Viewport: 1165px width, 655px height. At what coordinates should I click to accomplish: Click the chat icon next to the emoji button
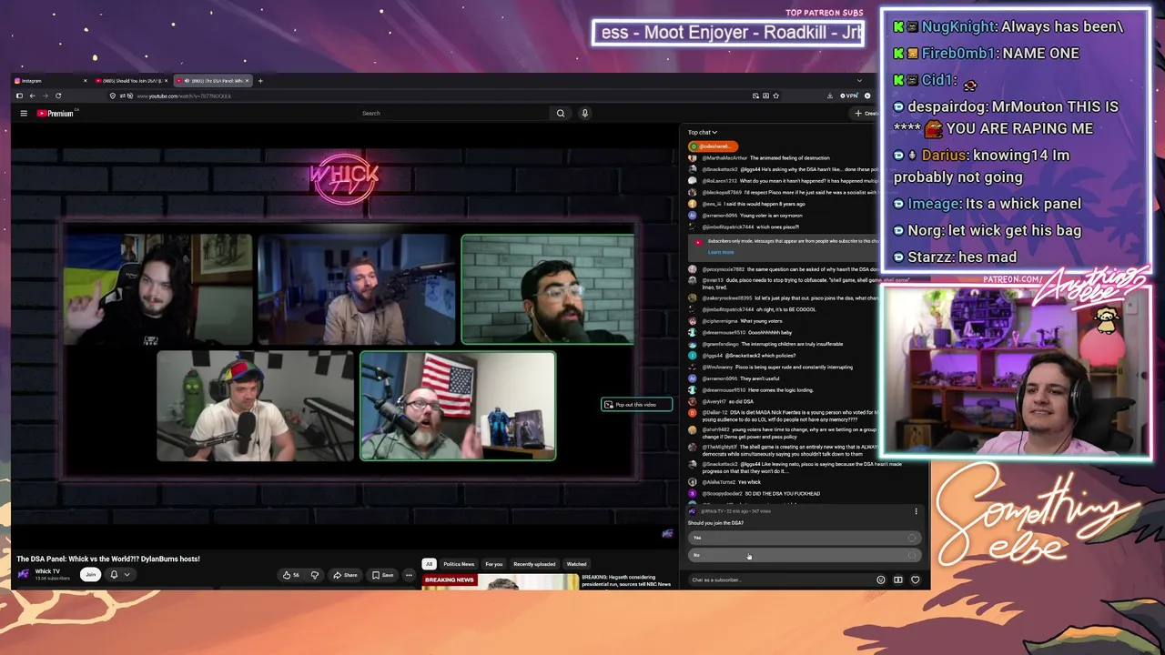point(897,579)
